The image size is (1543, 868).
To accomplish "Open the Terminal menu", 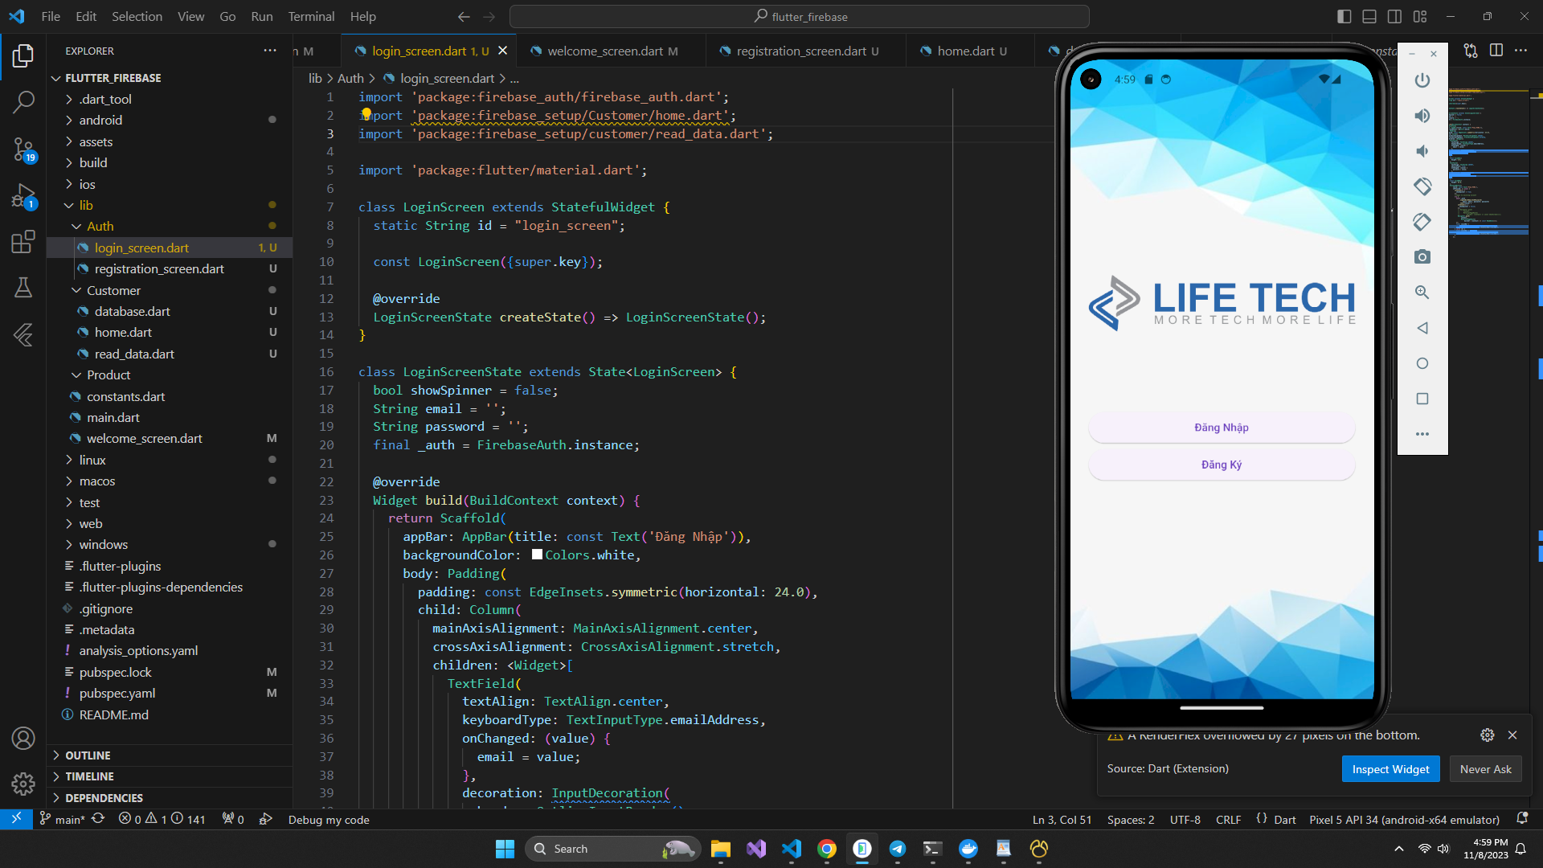I will 311,16.
